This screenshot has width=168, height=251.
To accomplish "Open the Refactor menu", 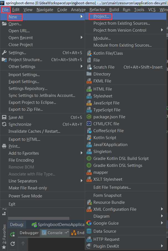I will pos(97,10).
